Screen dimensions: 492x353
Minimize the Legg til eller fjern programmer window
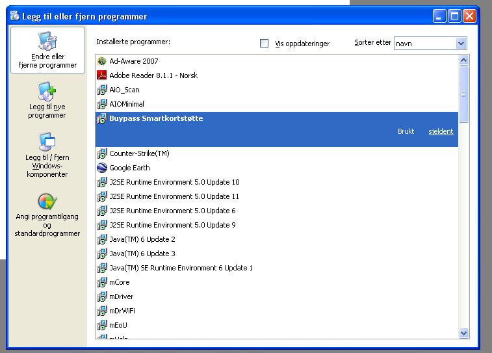pos(439,16)
